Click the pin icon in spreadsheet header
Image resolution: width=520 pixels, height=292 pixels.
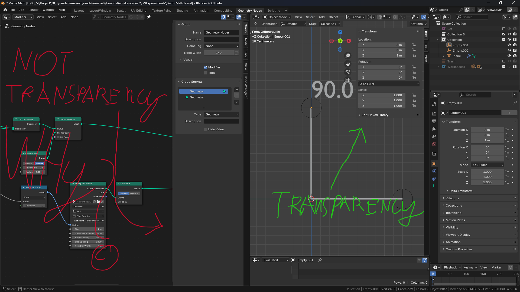point(320,260)
